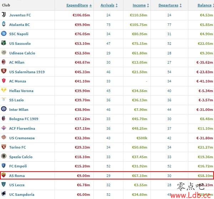Sort table by Expenditure column header
The image size is (214, 199).
pos(79,5)
